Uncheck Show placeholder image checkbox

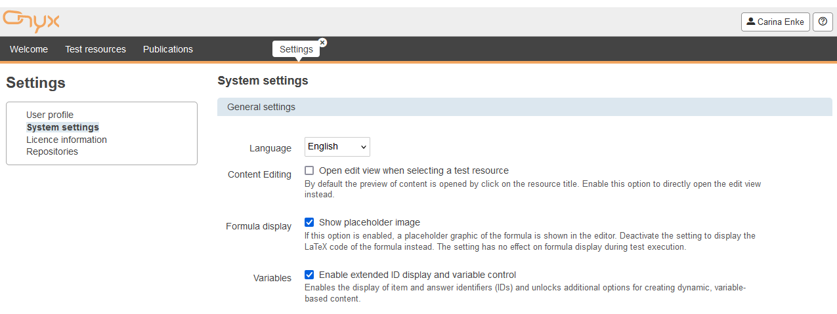(309, 222)
